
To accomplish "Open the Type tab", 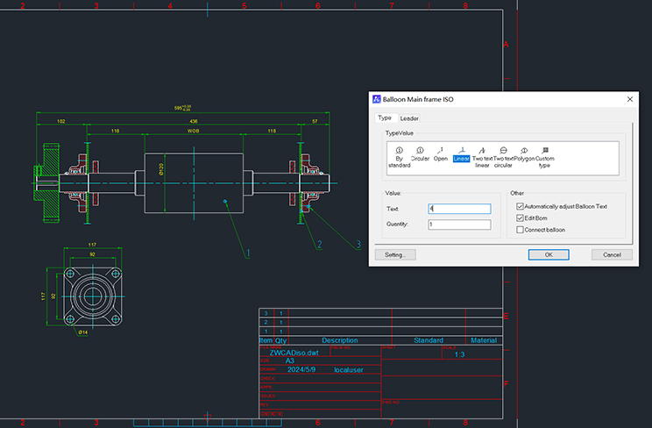I will click(384, 118).
